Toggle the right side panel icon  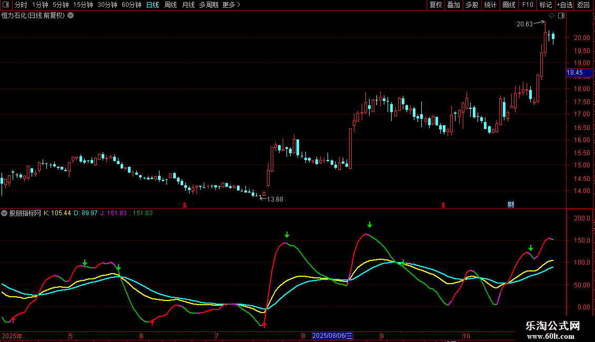(561, 15)
